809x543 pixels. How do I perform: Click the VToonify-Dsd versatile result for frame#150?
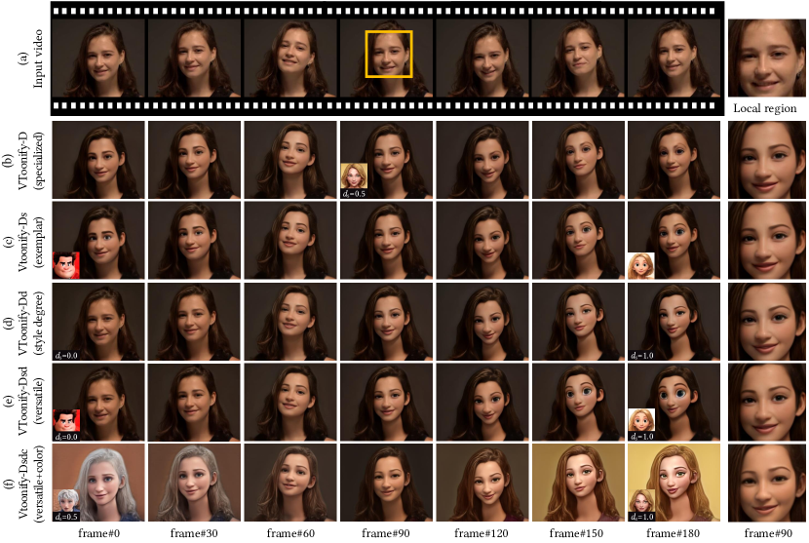(577, 402)
